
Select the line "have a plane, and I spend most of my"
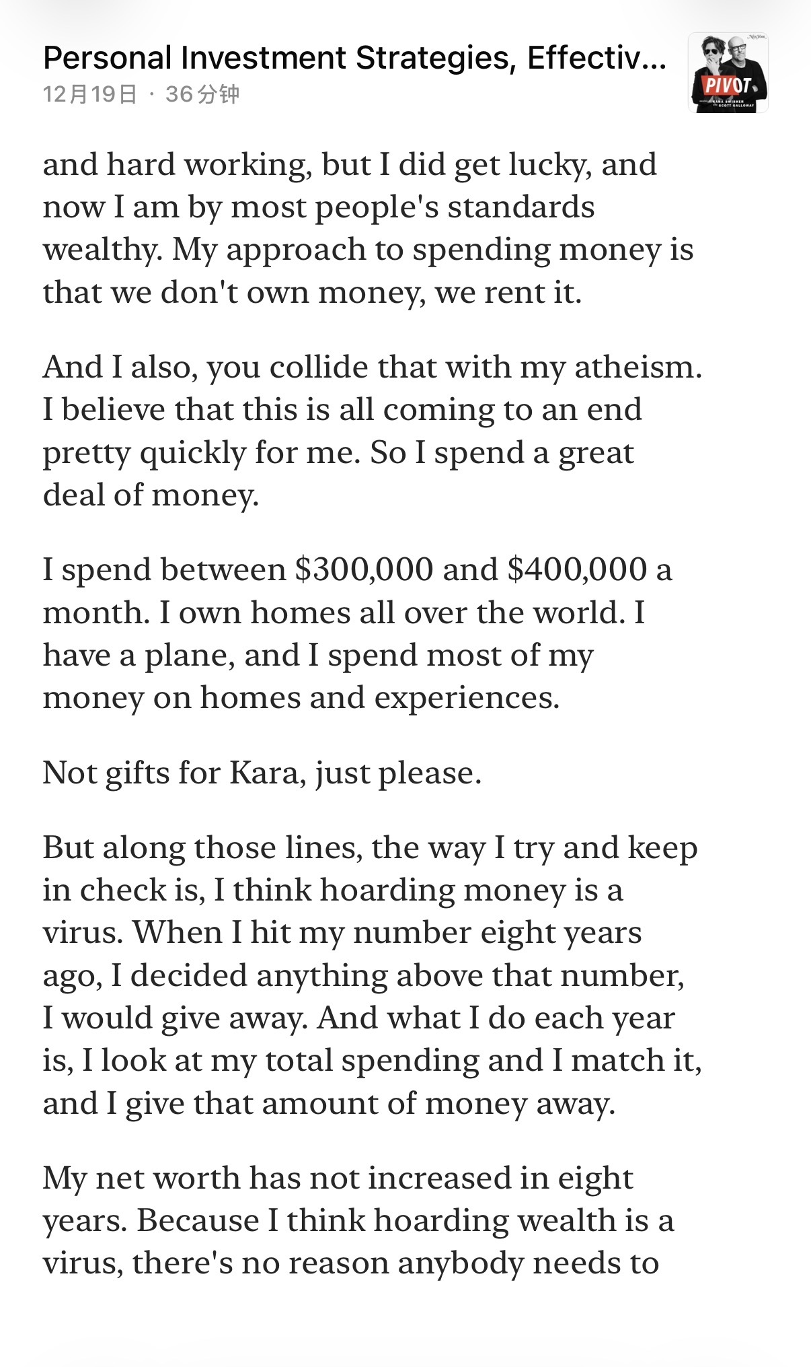318,656
